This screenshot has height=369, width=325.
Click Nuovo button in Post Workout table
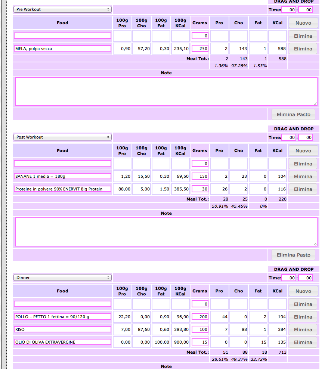303,151
